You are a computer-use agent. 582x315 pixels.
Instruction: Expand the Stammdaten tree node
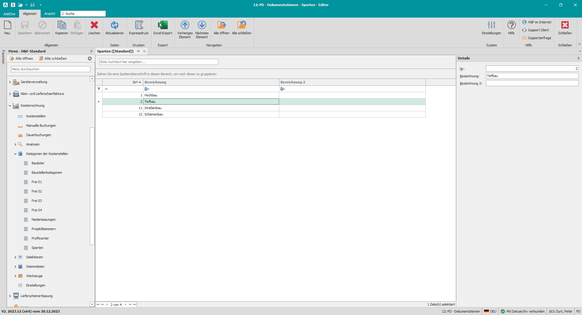tap(15, 267)
